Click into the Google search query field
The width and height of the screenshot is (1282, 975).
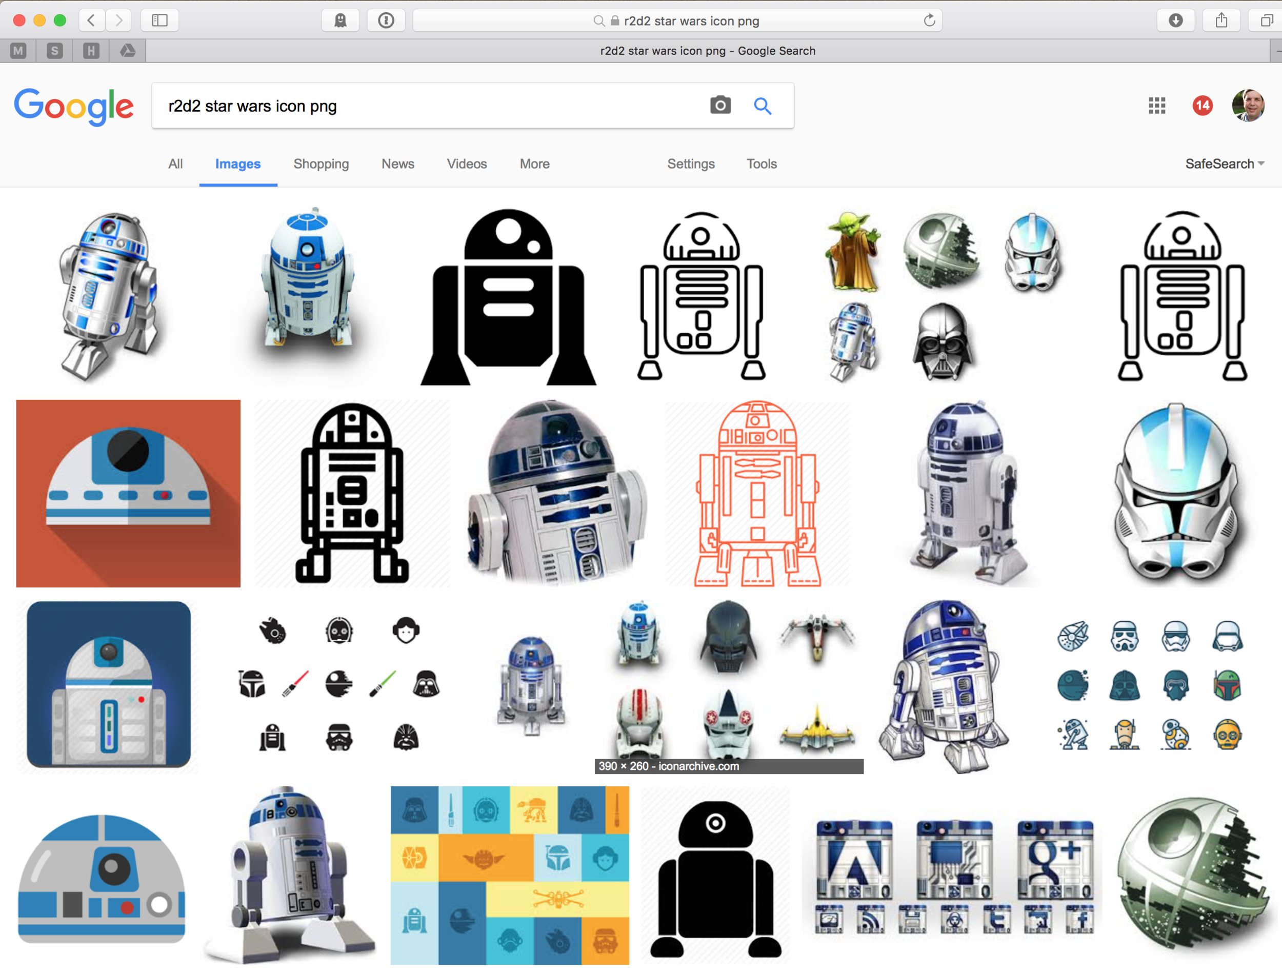(x=430, y=106)
